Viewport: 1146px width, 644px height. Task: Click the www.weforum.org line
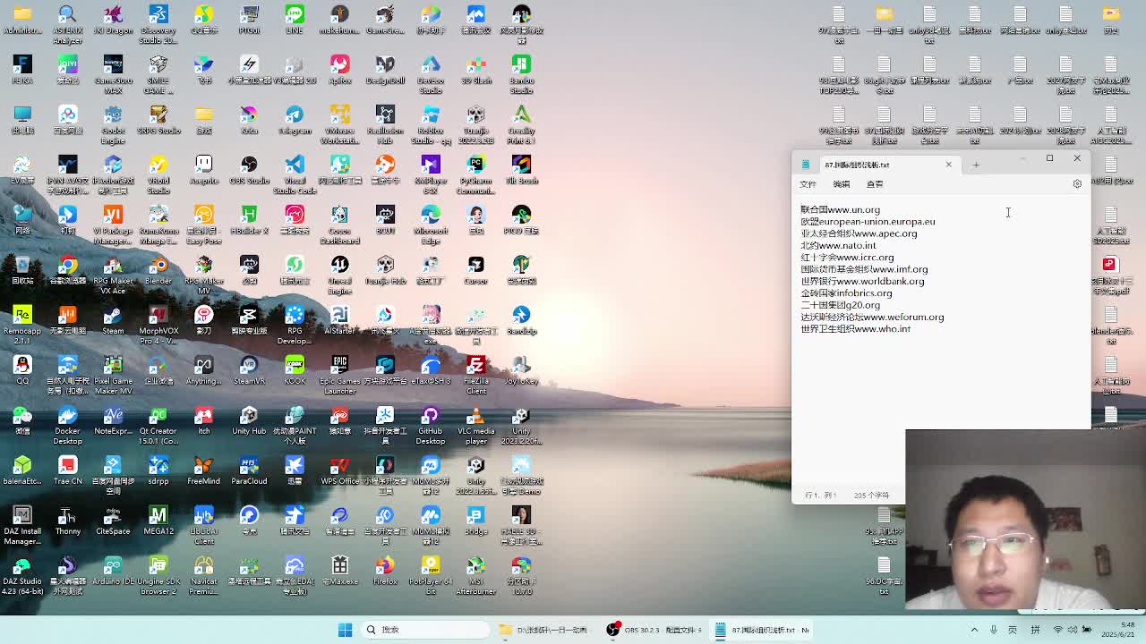872,317
